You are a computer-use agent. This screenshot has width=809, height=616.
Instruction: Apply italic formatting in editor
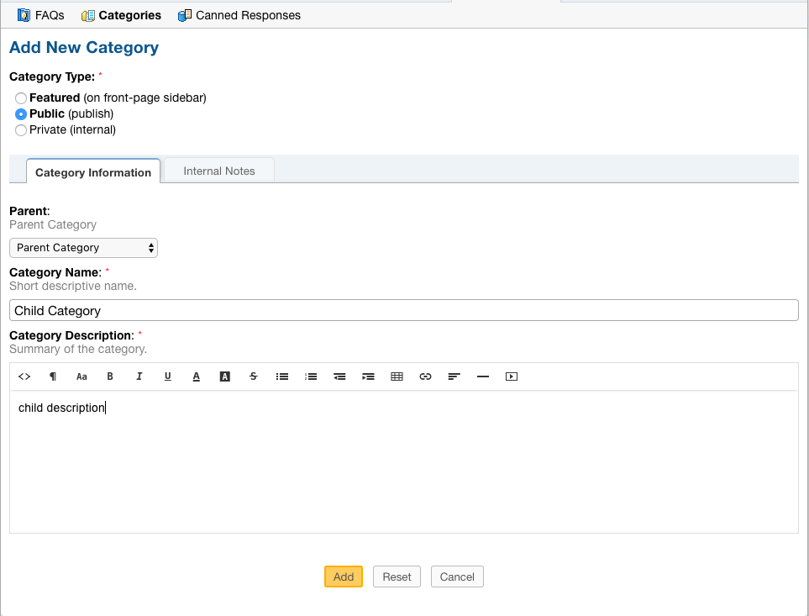point(139,376)
